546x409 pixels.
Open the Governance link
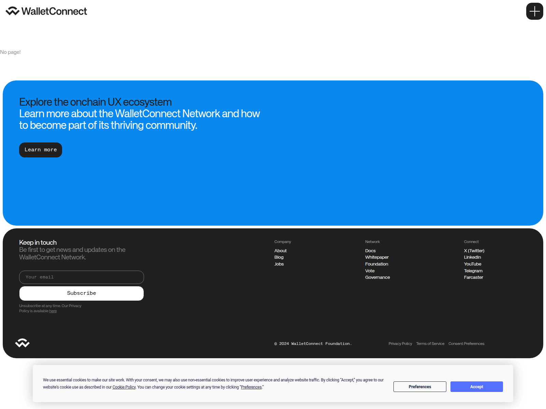(377, 277)
